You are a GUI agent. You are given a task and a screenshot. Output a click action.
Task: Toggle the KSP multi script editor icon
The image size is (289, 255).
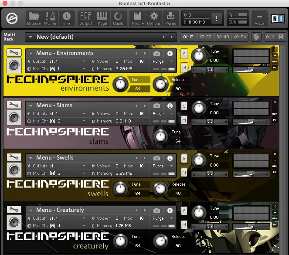tap(256, 37)
